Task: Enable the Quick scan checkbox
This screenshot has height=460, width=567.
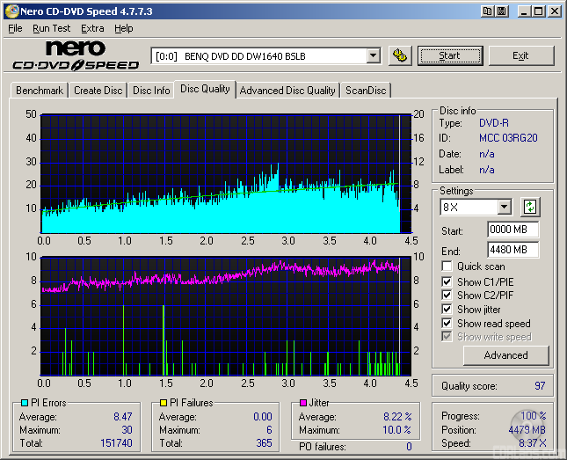Action: [x=447, y=267]
